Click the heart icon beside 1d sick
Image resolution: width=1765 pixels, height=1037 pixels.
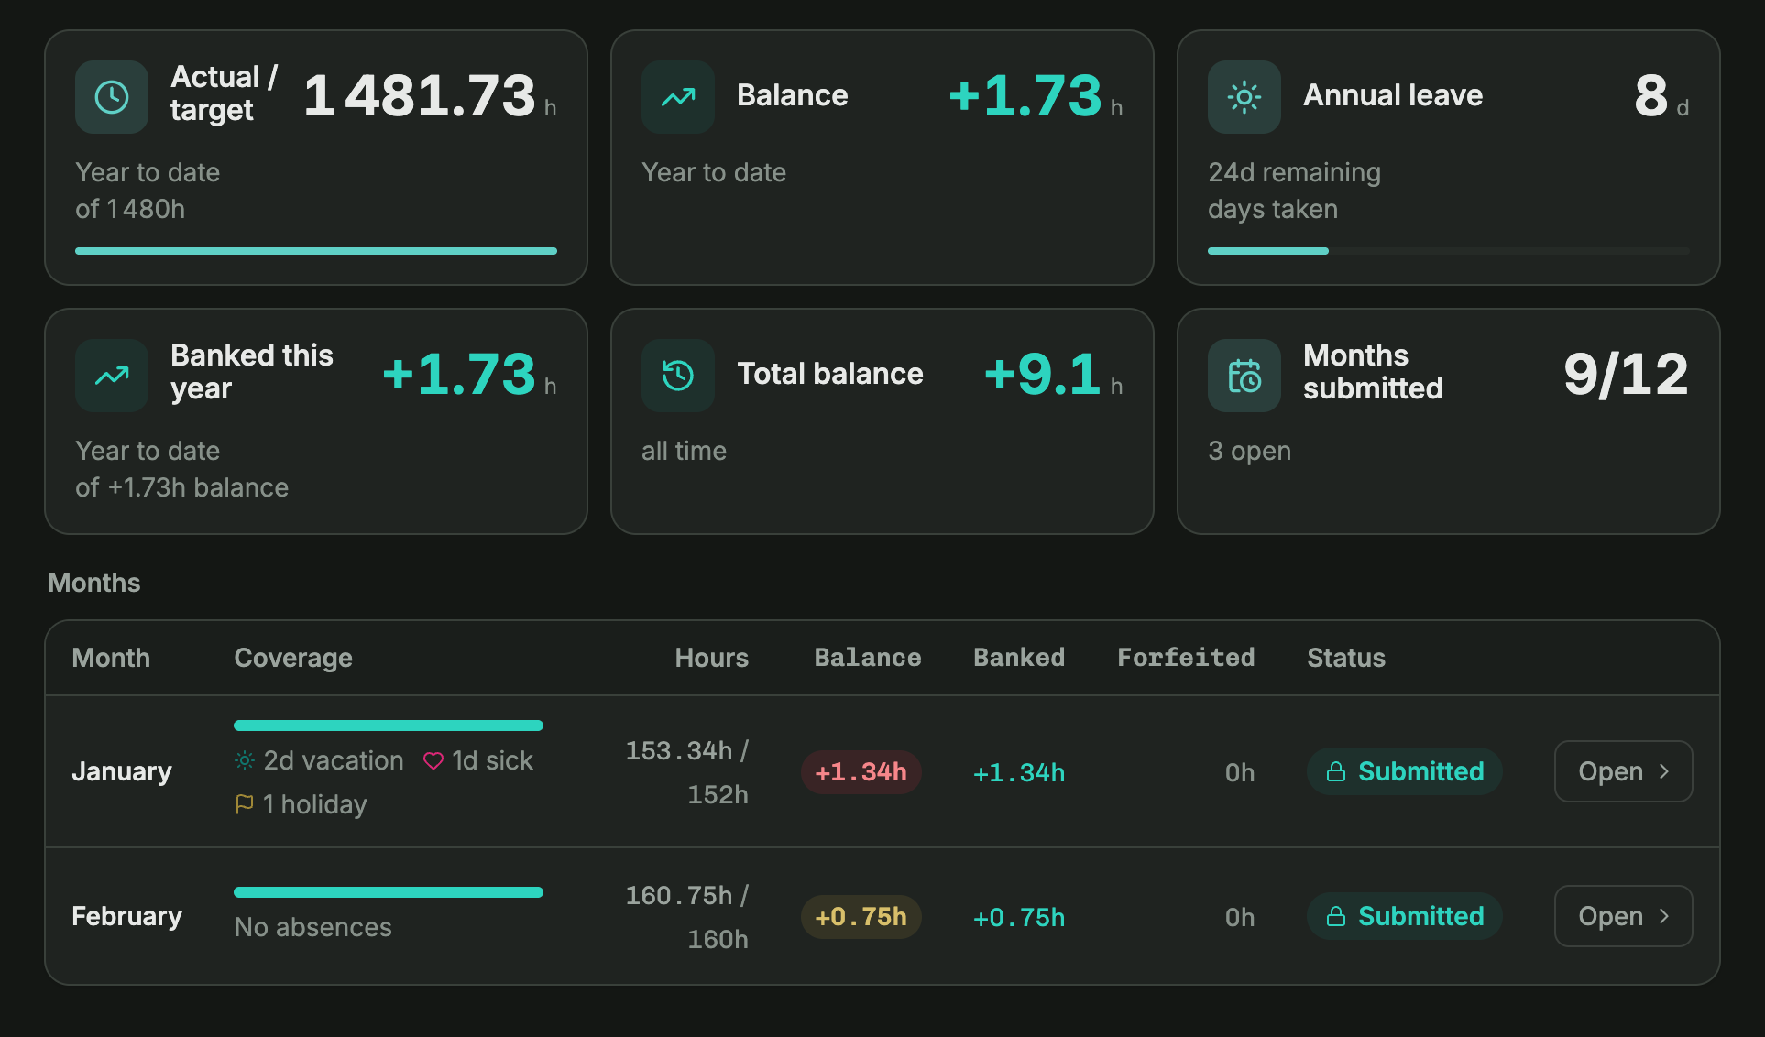[x=433, y=760]
